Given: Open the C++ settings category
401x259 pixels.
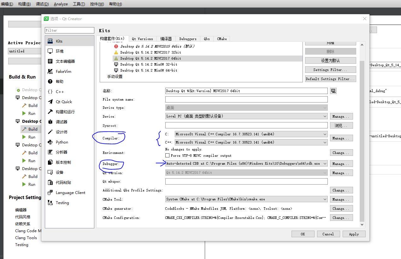Looking at the screenshot, I should coord(69,91).
